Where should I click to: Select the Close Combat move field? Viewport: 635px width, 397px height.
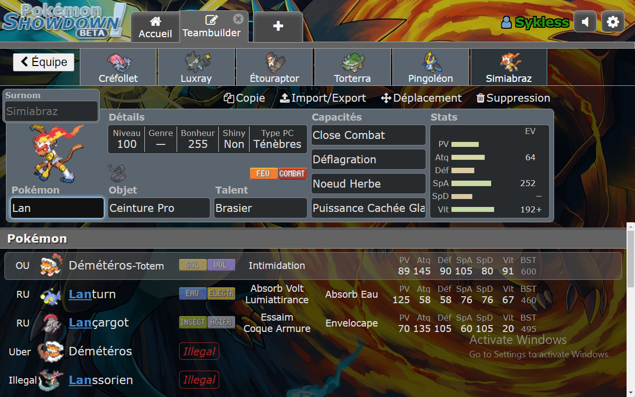pyautogui.click(x=369, y=135)
